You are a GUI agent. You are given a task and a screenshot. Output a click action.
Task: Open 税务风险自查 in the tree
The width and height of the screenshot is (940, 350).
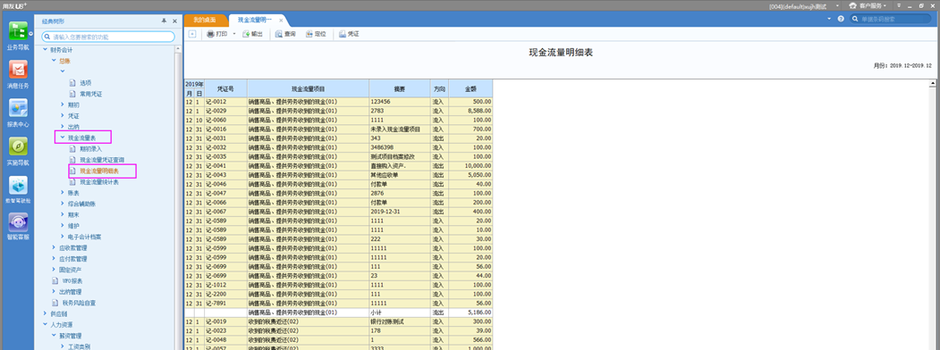(79, 303)
